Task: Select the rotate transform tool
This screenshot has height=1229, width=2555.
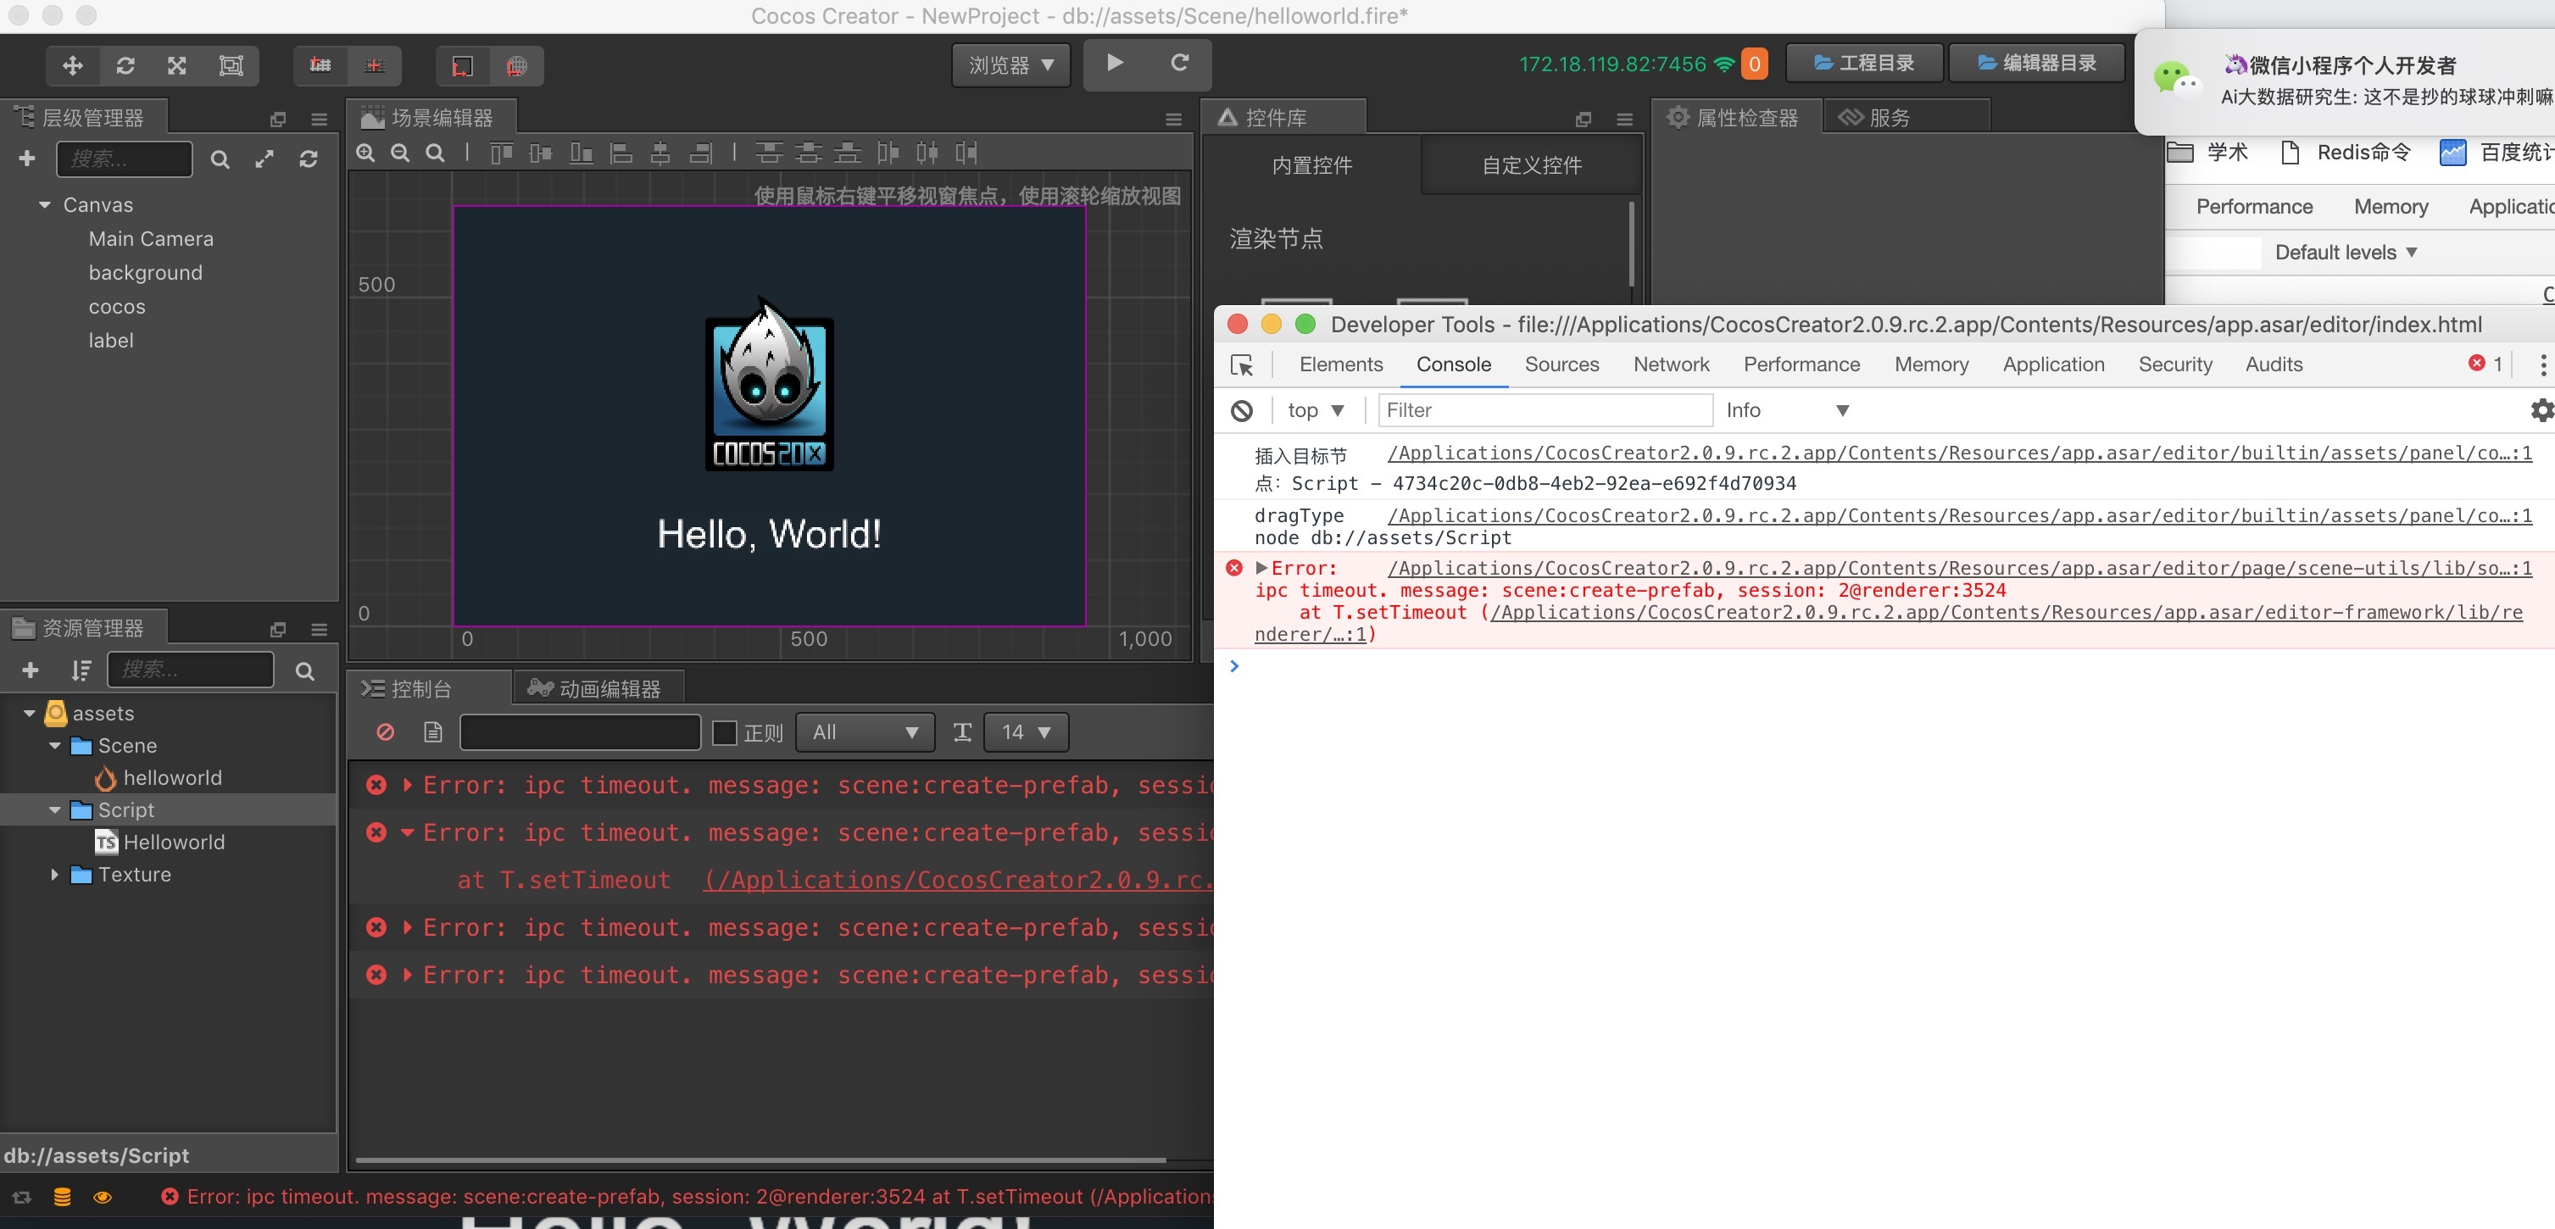Action: tap(125, 65)
